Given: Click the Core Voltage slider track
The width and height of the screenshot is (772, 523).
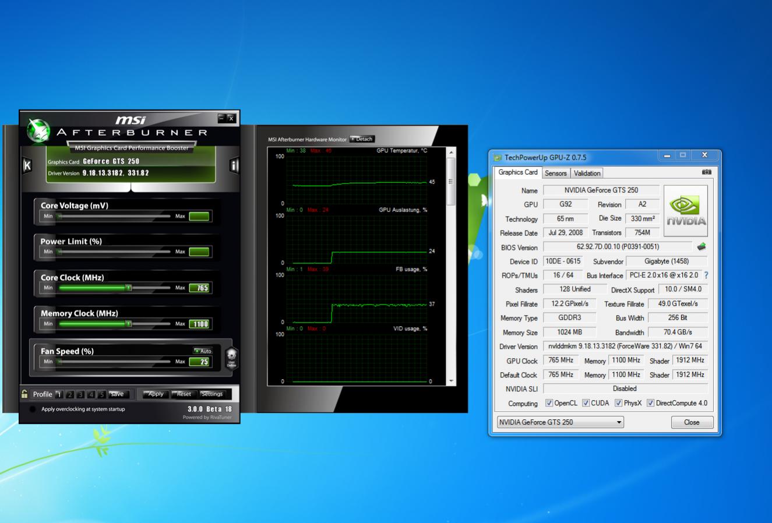Looking at the screenshot, I should coord(114,216).
